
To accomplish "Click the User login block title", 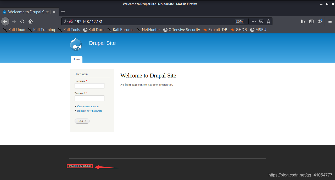I will [81, 74].
